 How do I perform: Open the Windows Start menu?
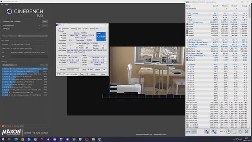tap(3, 139)
